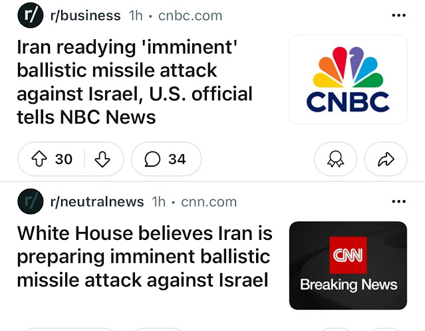Viewport: 425px width, 331px height.
Task: Tap the 1h timestamp on r/neutralnews post
Action: coord(159,201)
